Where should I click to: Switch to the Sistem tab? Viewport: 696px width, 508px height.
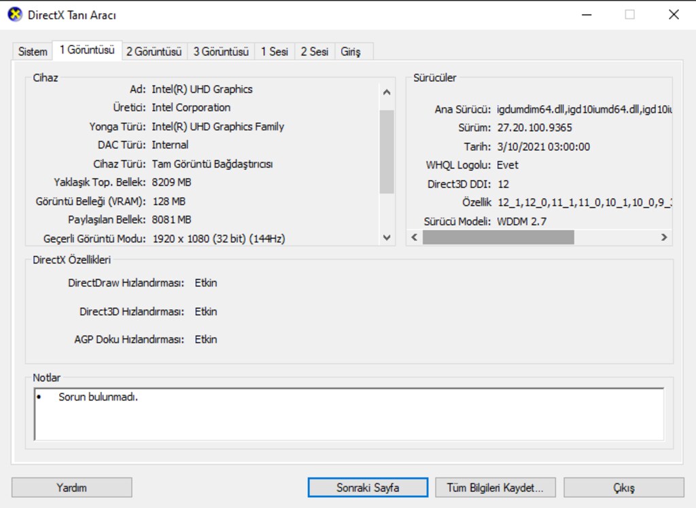pyautogui.click(x=33, y=52)
